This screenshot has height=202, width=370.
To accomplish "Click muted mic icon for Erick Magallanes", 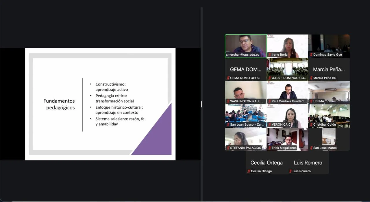I will tap(270, 148).
